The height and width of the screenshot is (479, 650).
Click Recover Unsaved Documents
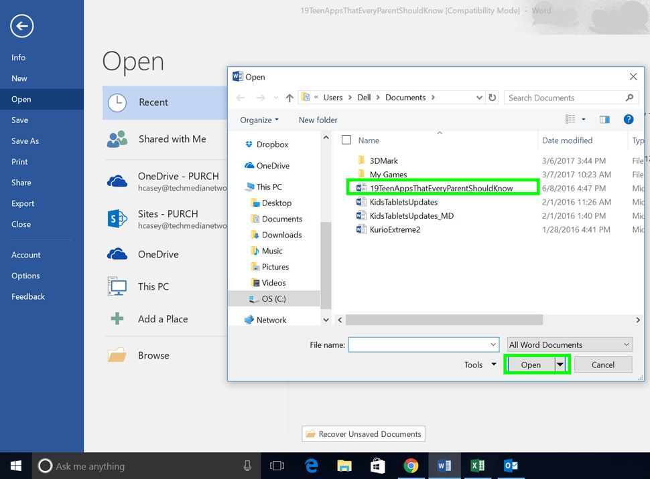point(363,434)
